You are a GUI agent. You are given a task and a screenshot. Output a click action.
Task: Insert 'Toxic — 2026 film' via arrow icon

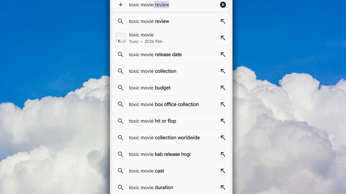pos(223,38)
